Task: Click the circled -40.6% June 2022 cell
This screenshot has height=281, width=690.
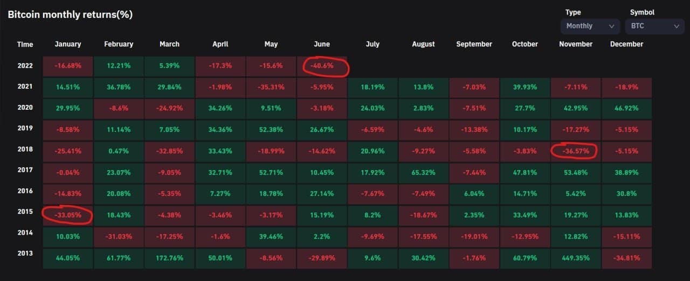Action: pyautogui.click(x=322, y=67)
